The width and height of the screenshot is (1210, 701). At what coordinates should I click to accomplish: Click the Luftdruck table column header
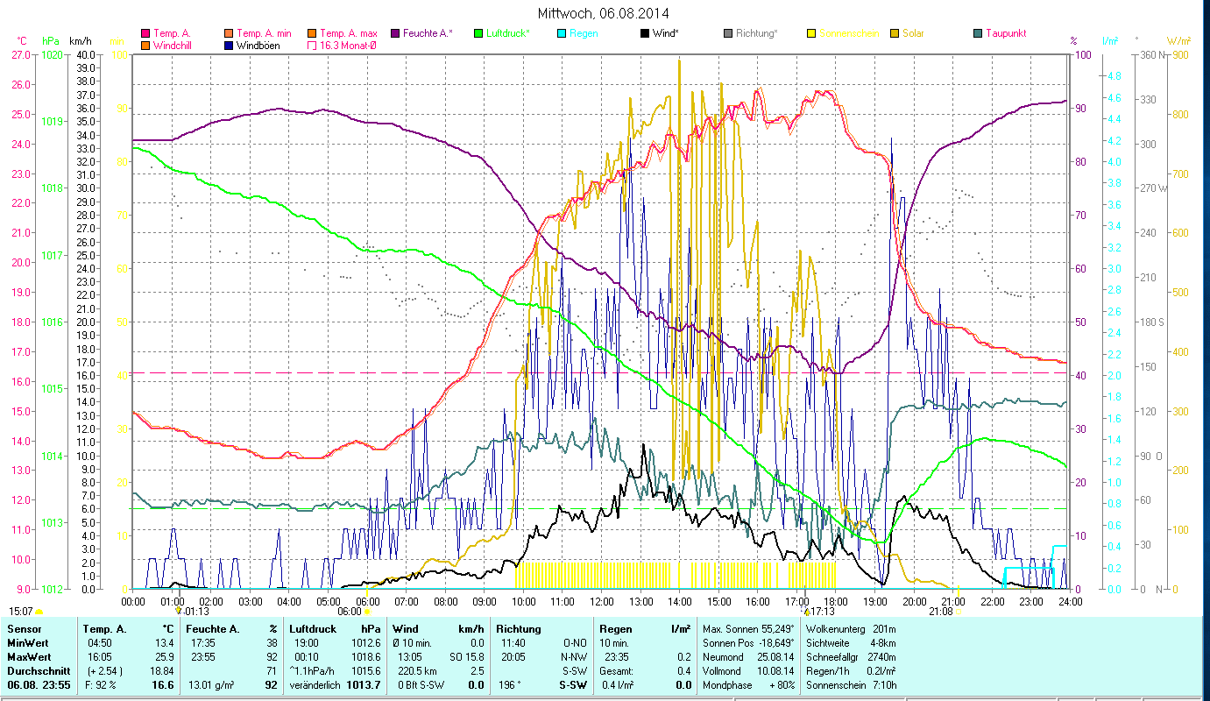click(313, 628)
